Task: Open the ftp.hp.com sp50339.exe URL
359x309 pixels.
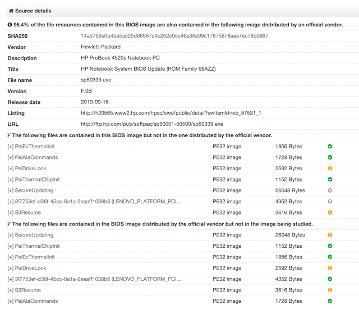Action: (x=151, y=124)
